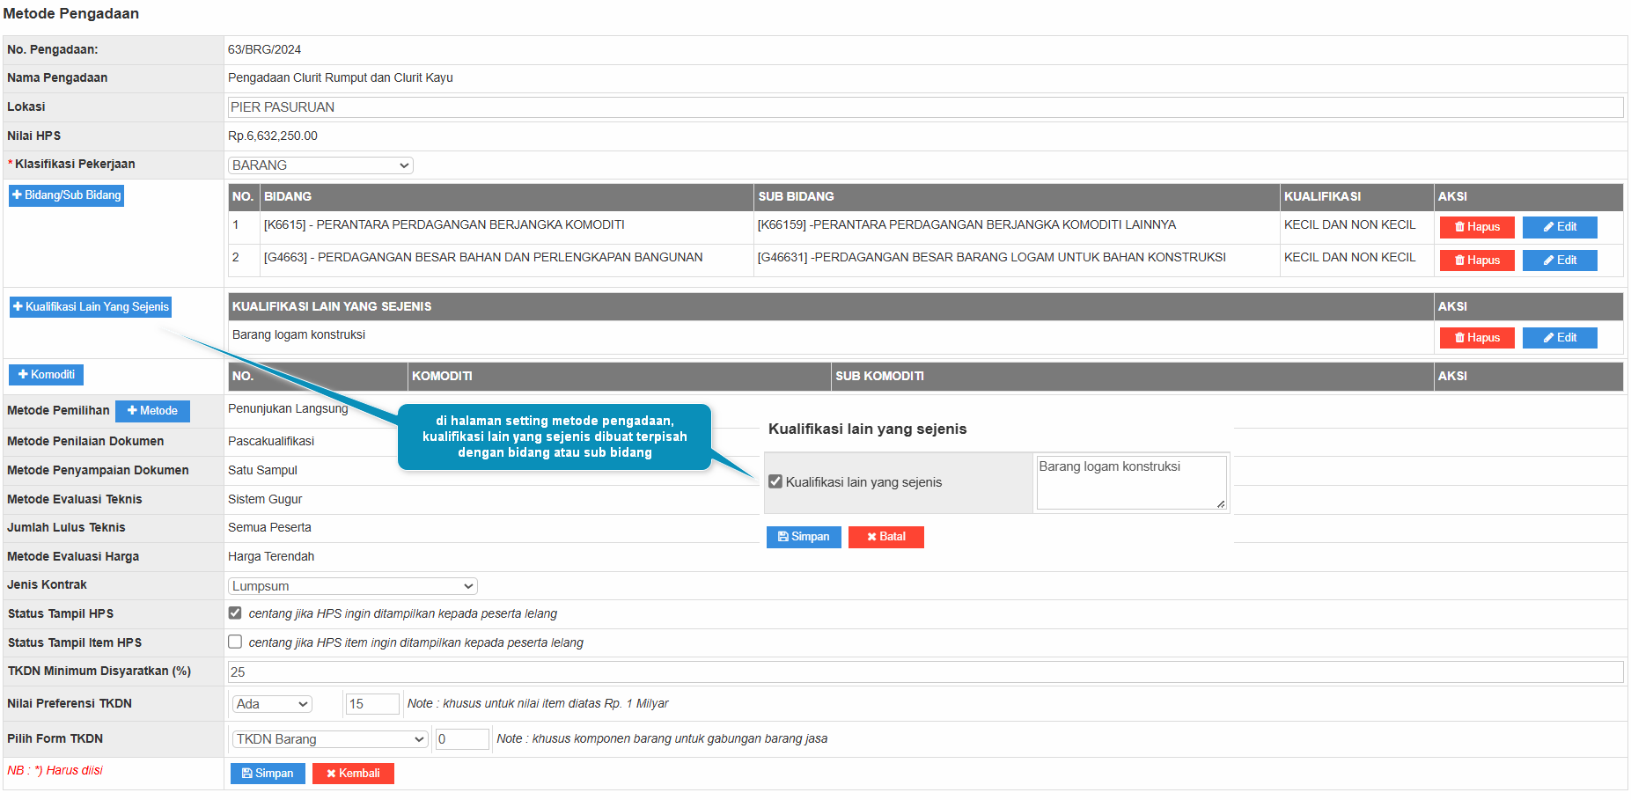Open the Pilih Form TKDN dropdown
The width and height of the screenshot is (1631, 800).
(x=330, y=739)
